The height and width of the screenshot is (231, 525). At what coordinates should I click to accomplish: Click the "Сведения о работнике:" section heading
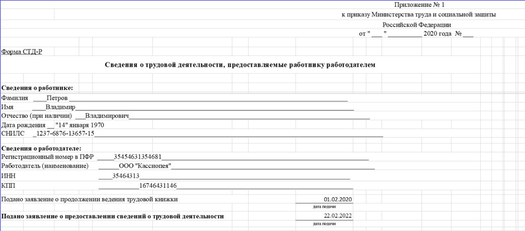tap(37, 88)
